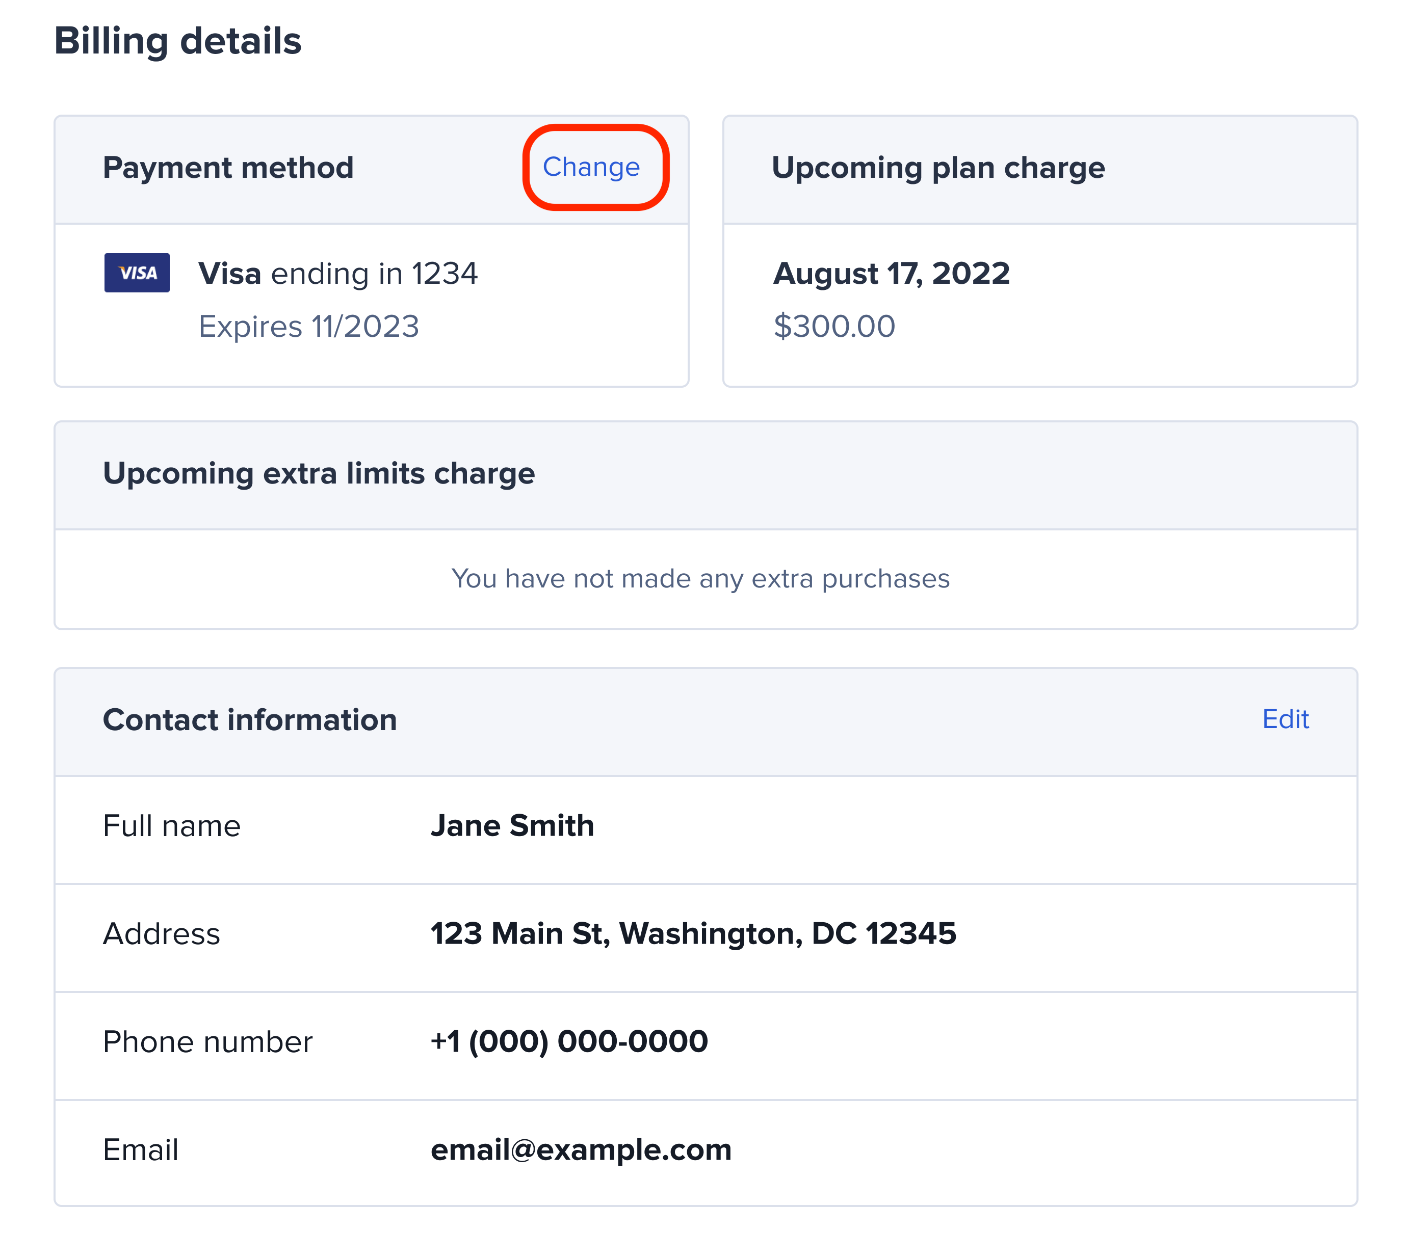Click the 'August 17, 2022' charge date
Screen dimensions: 1410x1233
[892, 274]
